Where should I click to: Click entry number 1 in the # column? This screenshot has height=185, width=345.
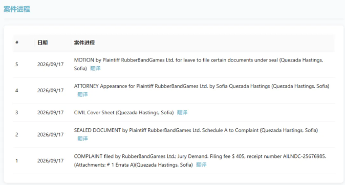(x=17, y=160)
